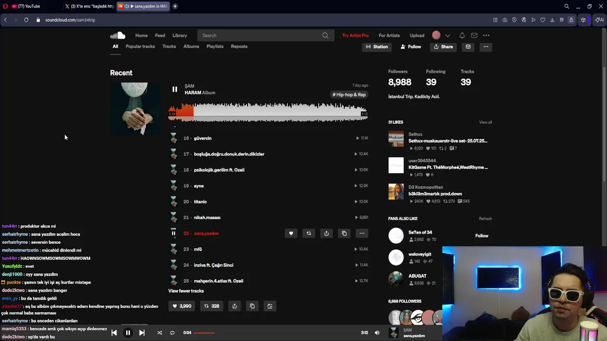Open Opera downloads icon
607x341 pixels.
click(x=552, y=20)
